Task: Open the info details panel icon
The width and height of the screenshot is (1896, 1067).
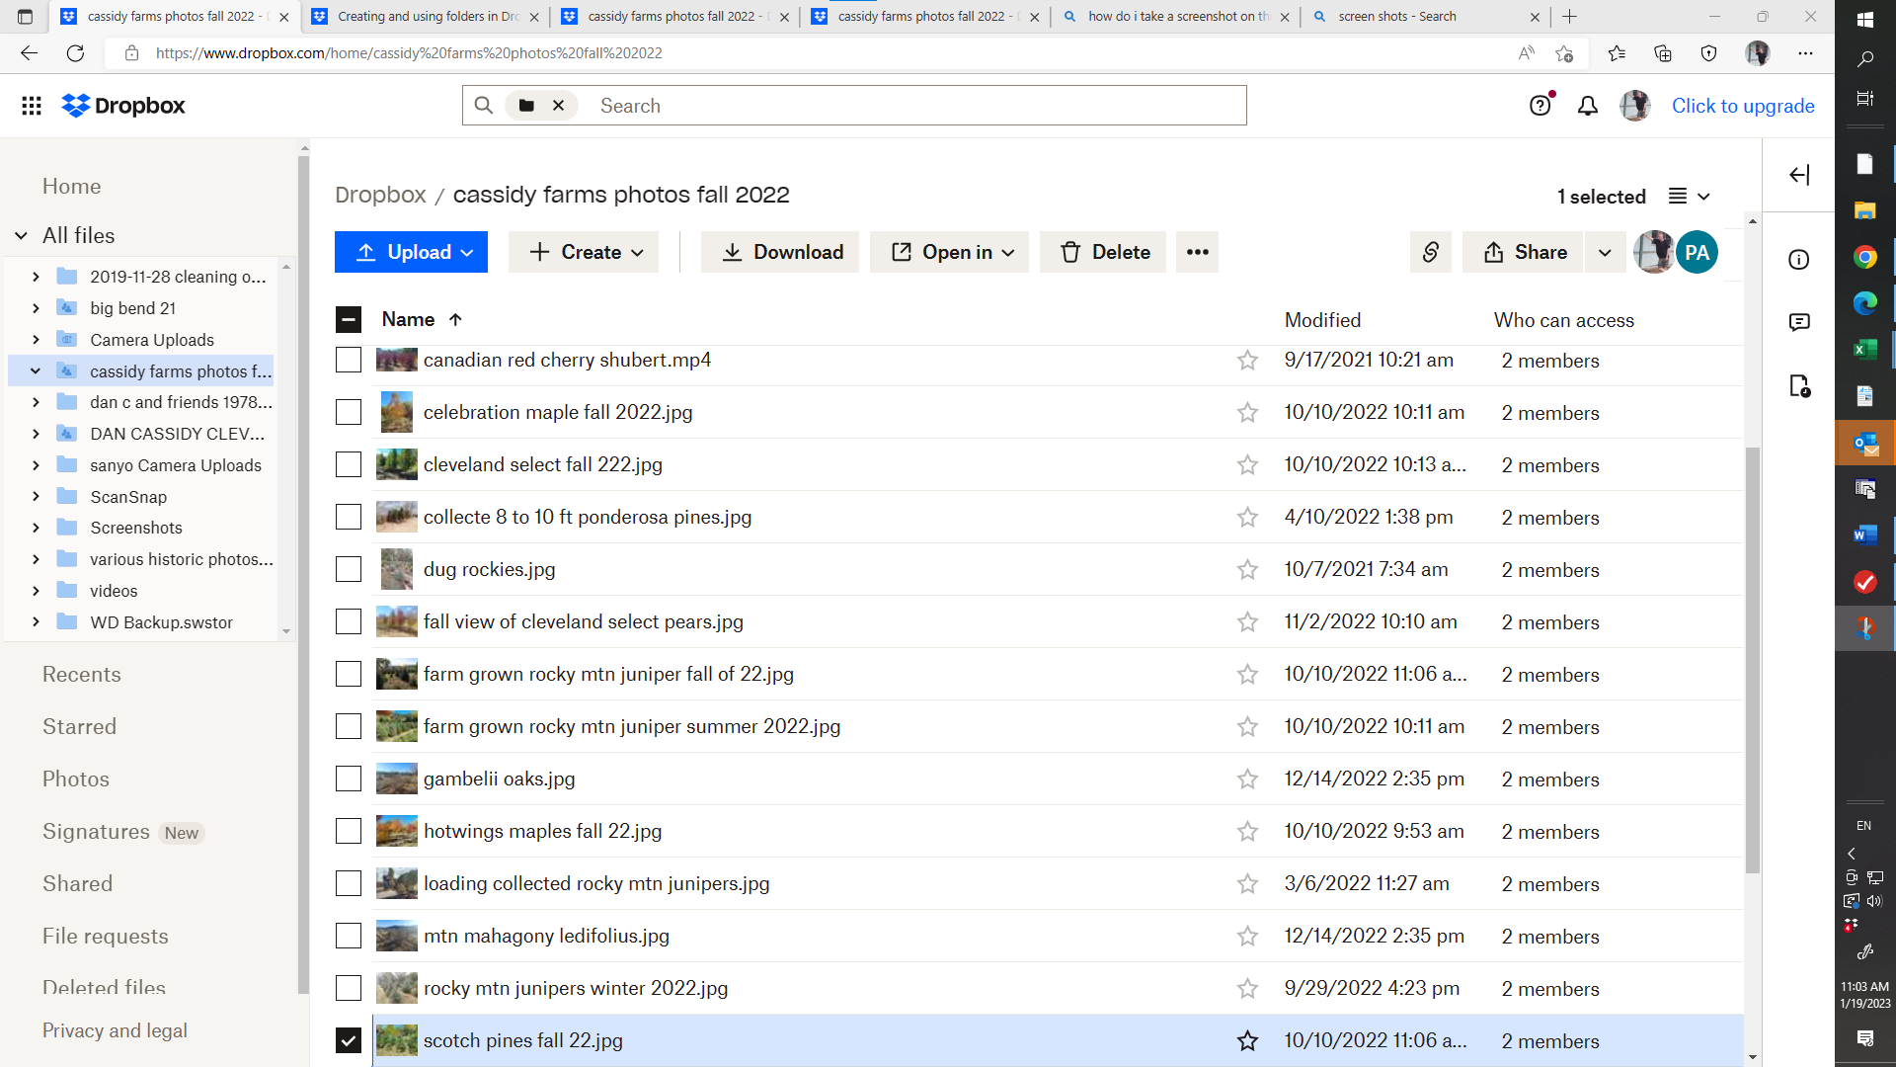Action: pos(1799,260)
